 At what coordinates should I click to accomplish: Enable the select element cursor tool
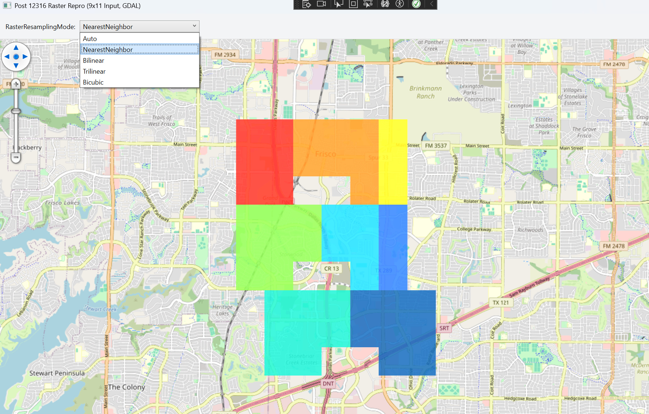tap(338, 4)
